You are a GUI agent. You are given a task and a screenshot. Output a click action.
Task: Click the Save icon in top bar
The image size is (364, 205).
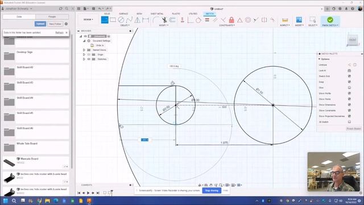pyautogui.click(x=93, y=9)
